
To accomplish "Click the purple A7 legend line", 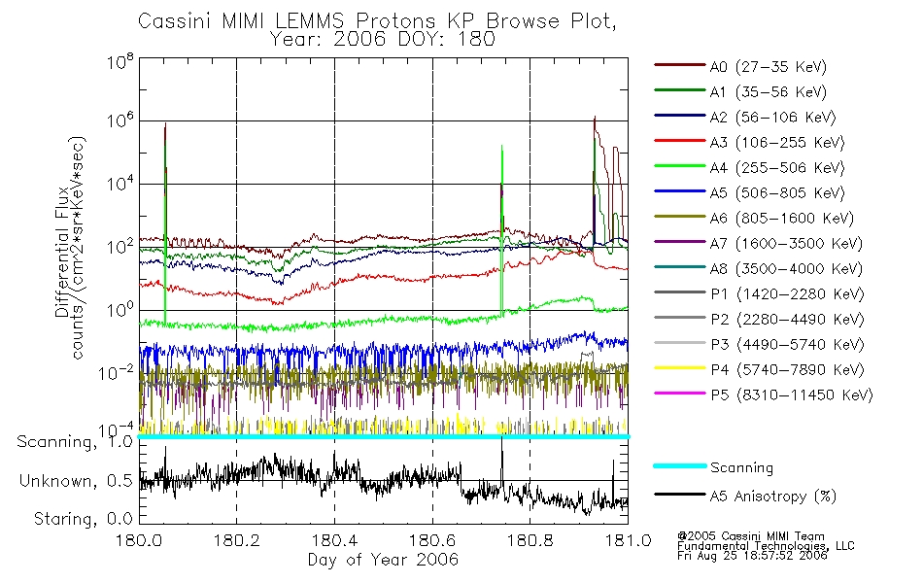I will pos(680,241).
